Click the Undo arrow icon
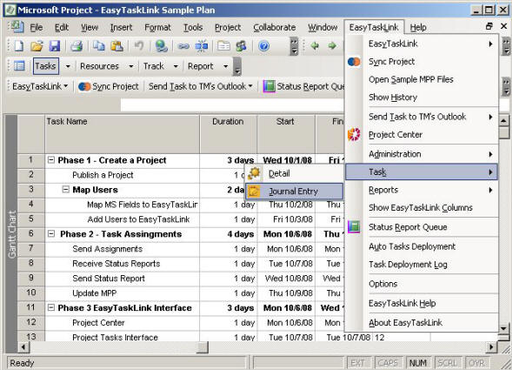Screen dimensions: 512x370 coord(139,46)
